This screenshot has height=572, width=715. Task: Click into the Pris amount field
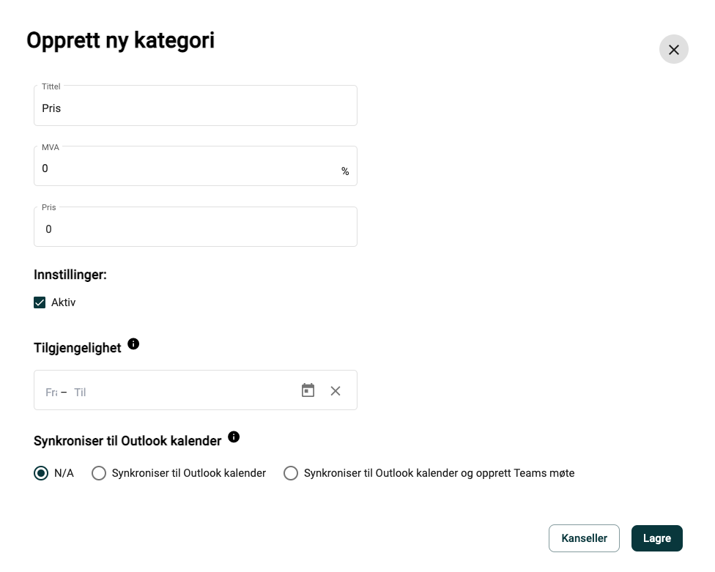tap(195, 227)
